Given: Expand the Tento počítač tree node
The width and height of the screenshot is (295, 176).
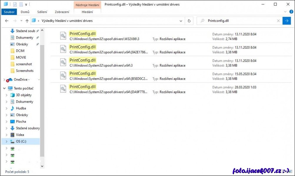Looking at the screenshot, I should point(4,88).
